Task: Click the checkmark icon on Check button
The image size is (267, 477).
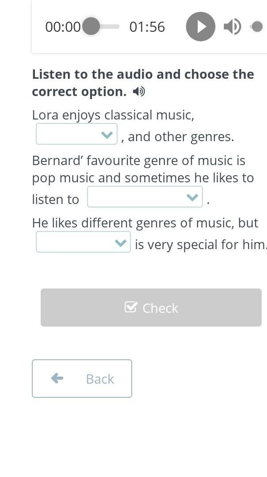Action: click(131, 307)
